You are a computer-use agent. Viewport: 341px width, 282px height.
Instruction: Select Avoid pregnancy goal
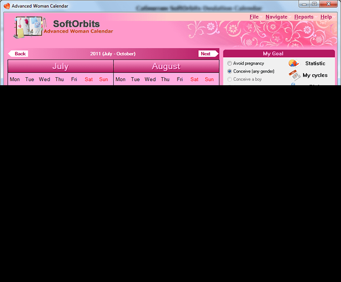pos(229,63)
